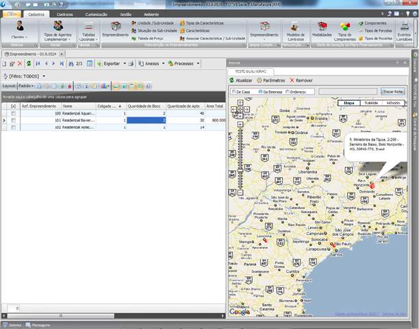This screenshot has height=329, width=419.
Task: Expand the Gerais group launcher
Action: tap(74, 45)
